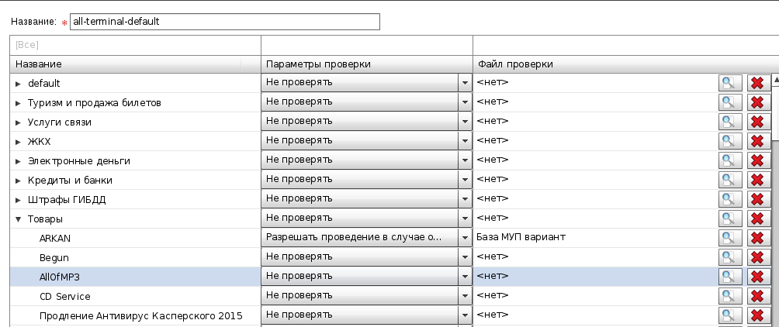Browse check file for default row
This screenshot has width=779, height=327.
[730, 83]
